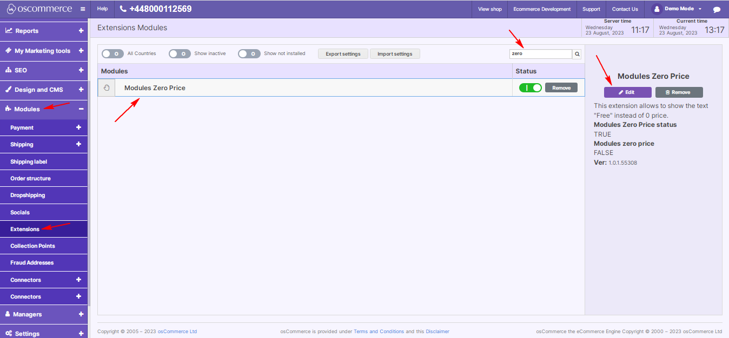Open Contact Us in the header
The image size is (729, 338).
coord(625,9)
